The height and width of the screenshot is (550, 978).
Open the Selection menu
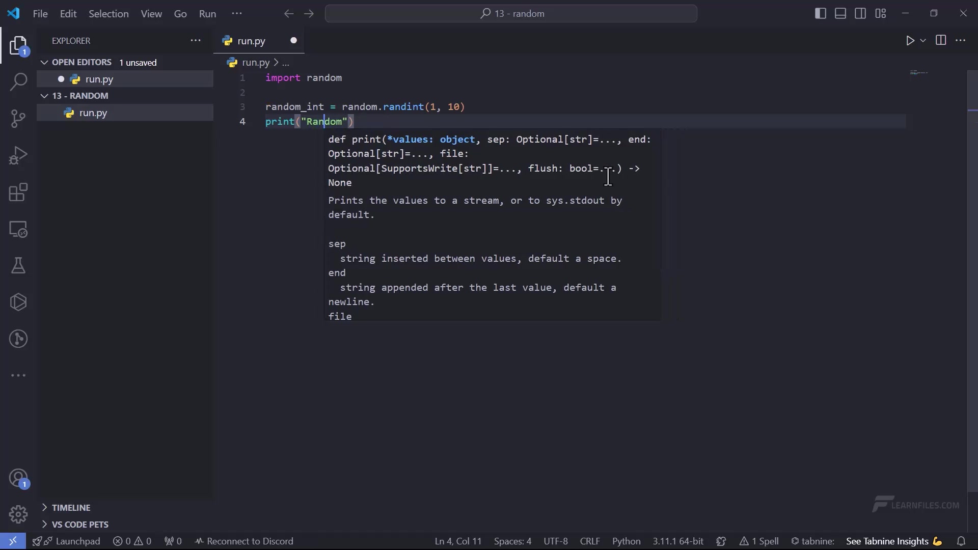click(x=108, y=14)
